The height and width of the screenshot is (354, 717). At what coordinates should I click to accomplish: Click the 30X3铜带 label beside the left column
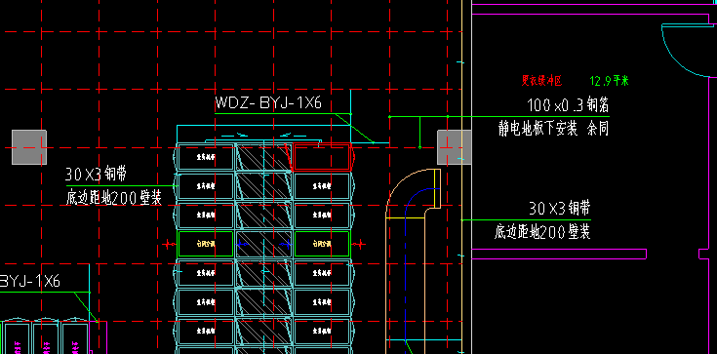[x=96, y=175]
